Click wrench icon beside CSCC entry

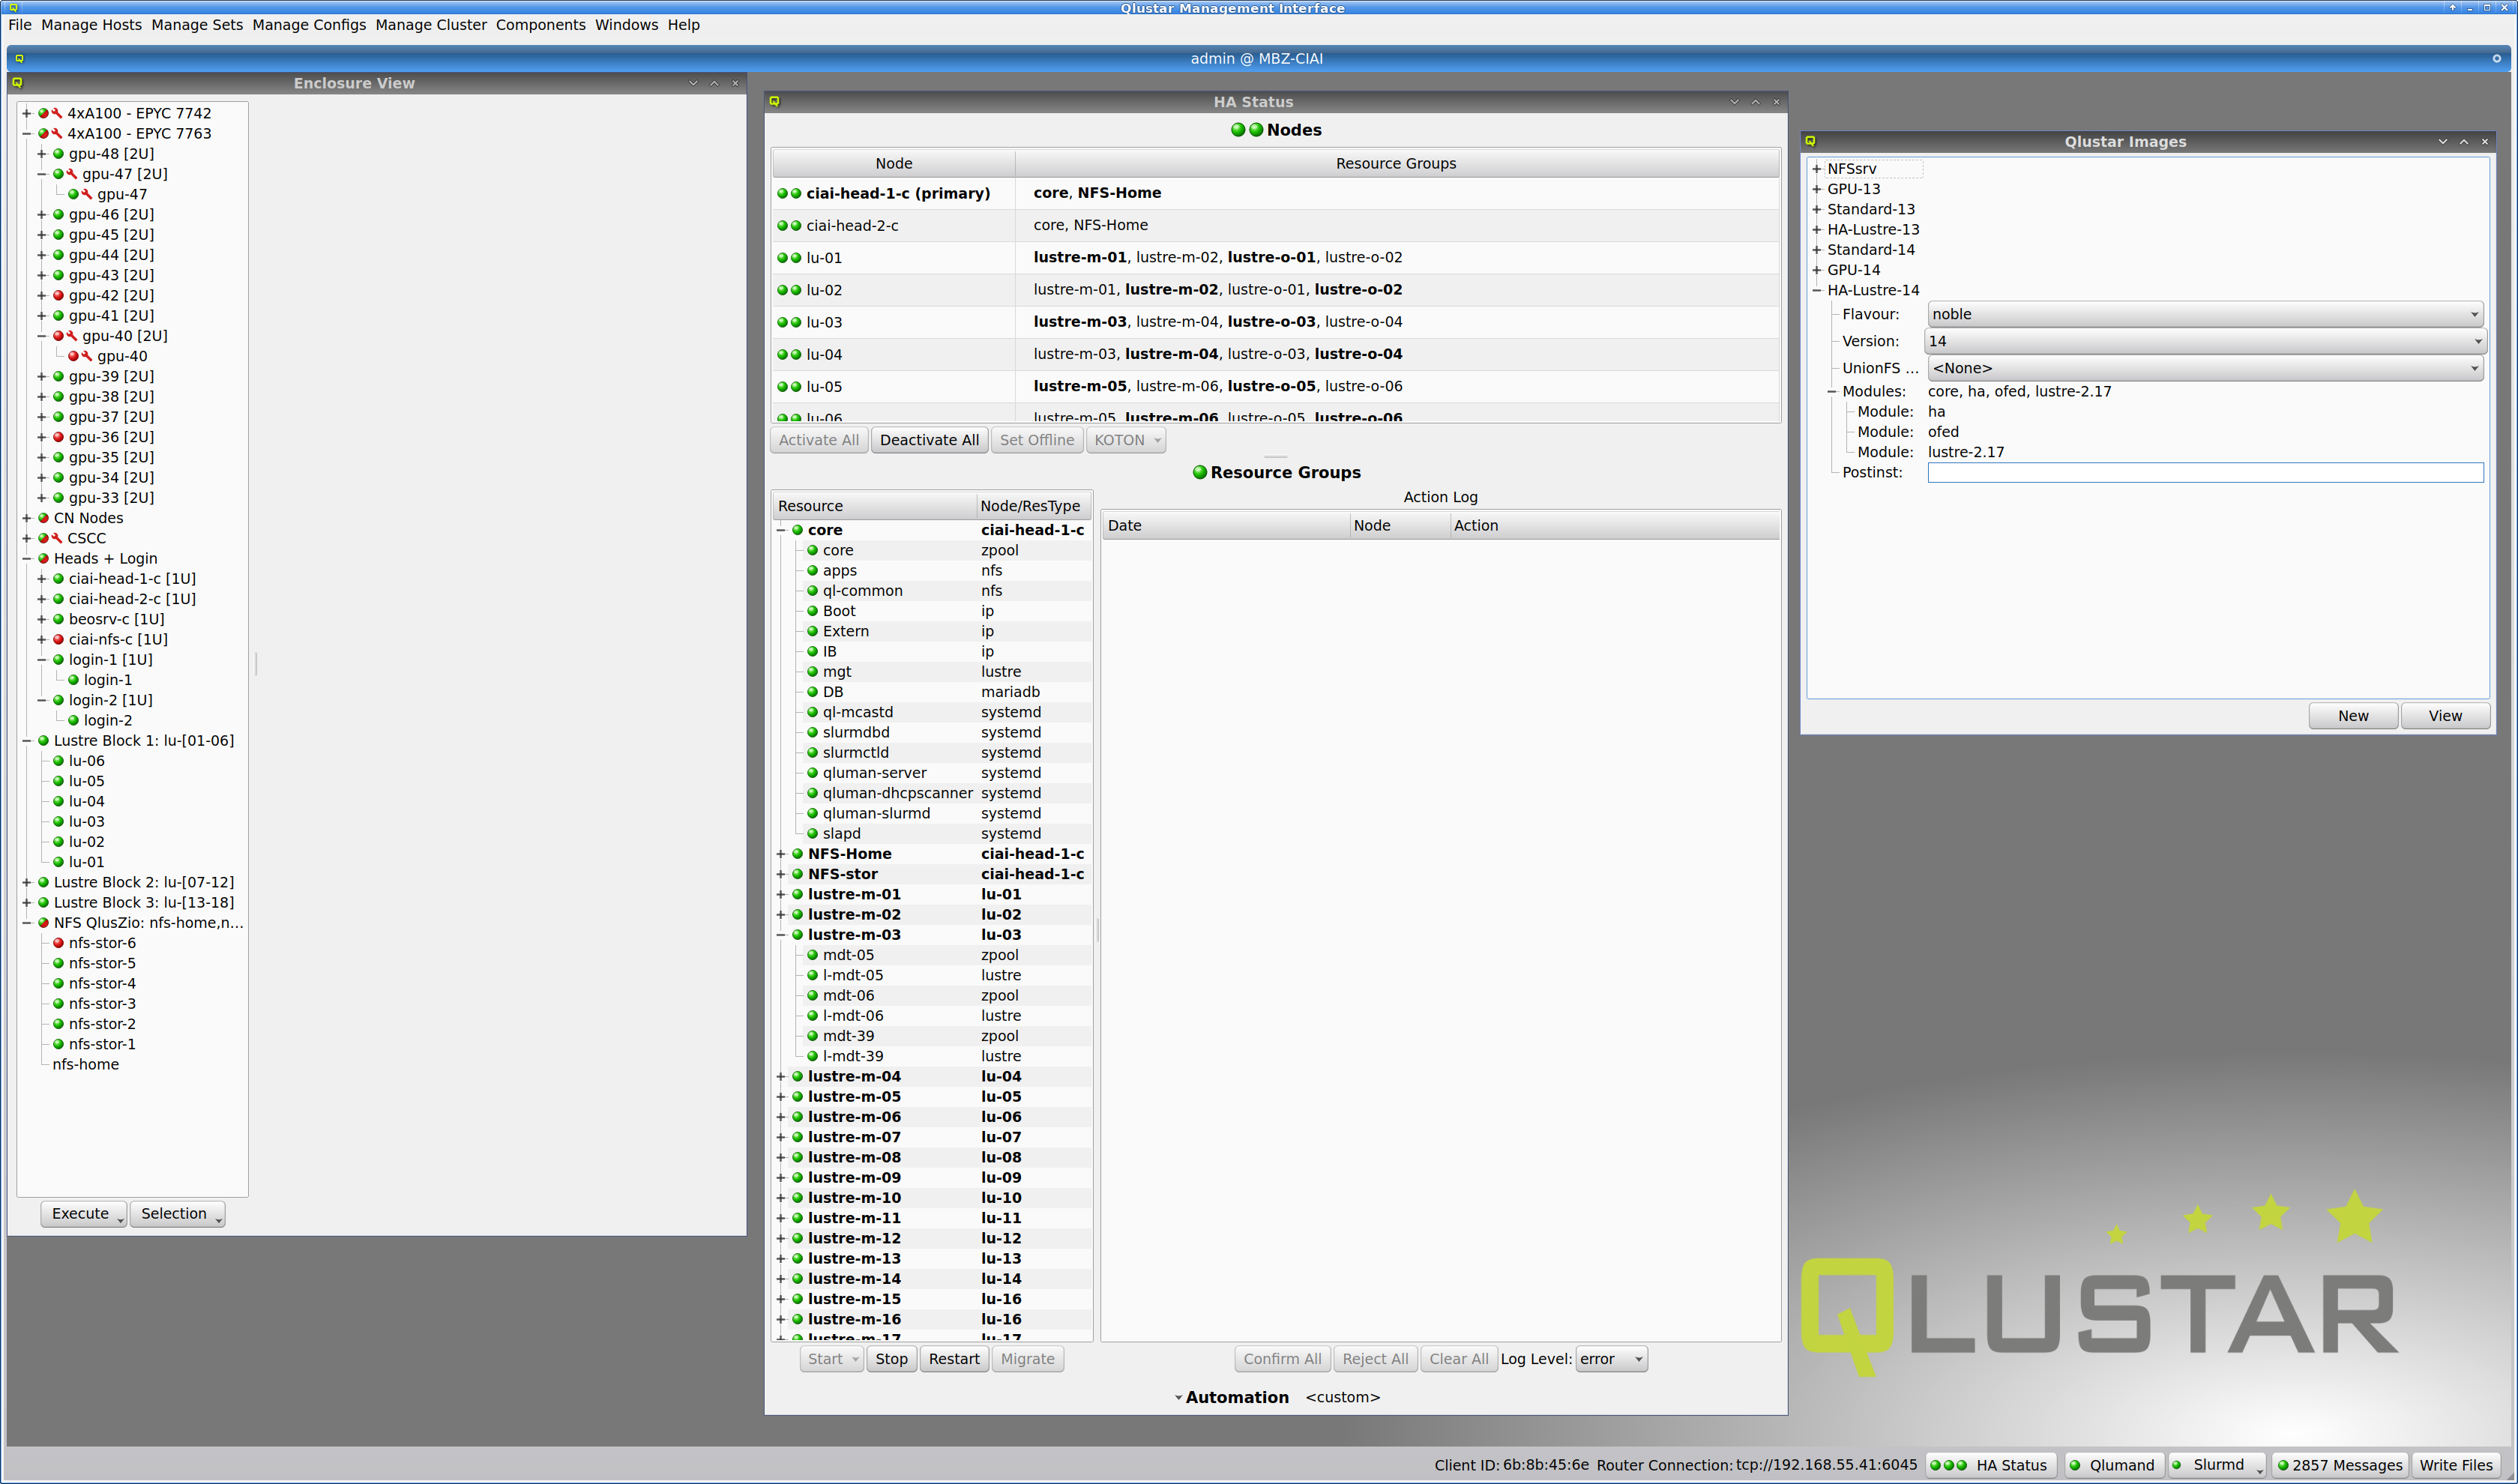click(57, 538)
